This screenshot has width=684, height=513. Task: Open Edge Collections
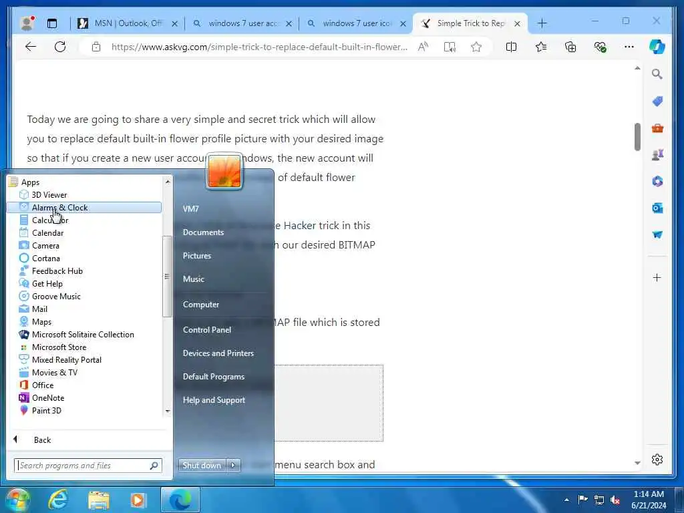[570, 47]
